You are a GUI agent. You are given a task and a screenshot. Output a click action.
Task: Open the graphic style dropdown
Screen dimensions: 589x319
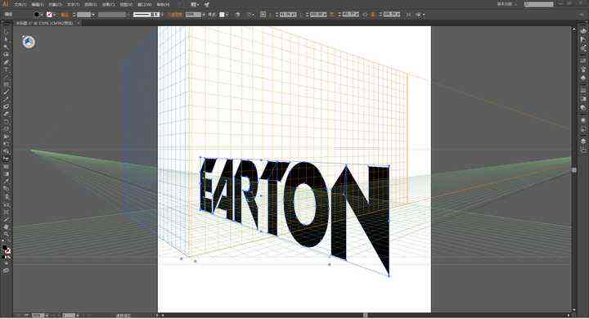click(x=227, y=15)
